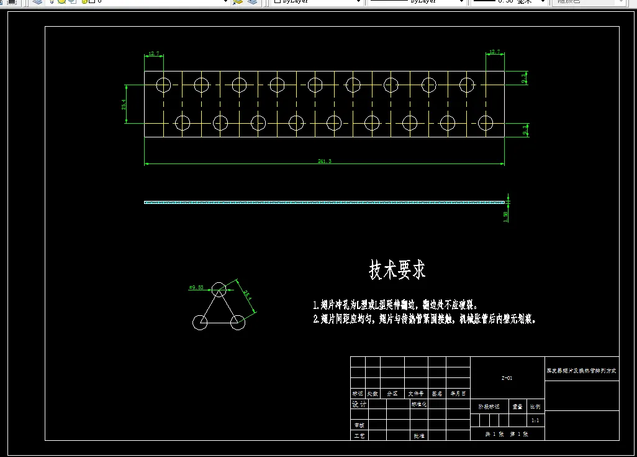Select the 9.3 dimension beside the bottom hole row
637x457 pixels.
coord(525,130)
